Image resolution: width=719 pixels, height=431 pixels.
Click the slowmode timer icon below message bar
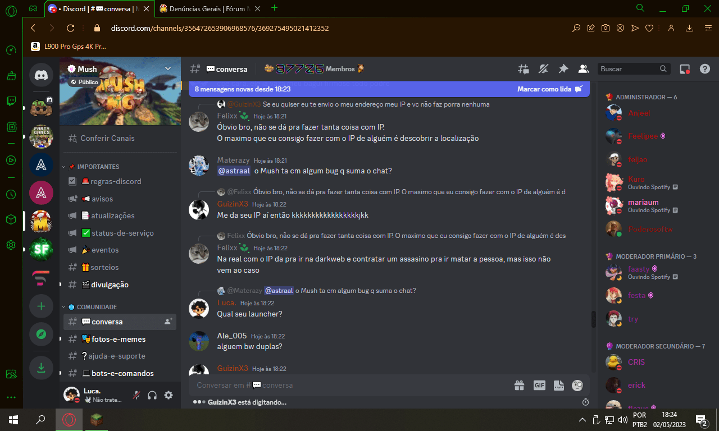pyautogui.click(x=585, y=402)
